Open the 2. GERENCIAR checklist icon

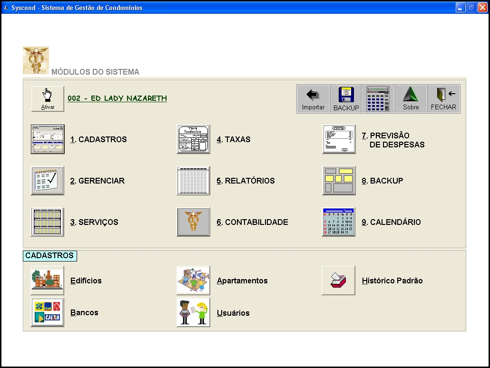48,181
